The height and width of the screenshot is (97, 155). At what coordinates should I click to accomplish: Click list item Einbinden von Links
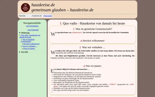point(72,88)
